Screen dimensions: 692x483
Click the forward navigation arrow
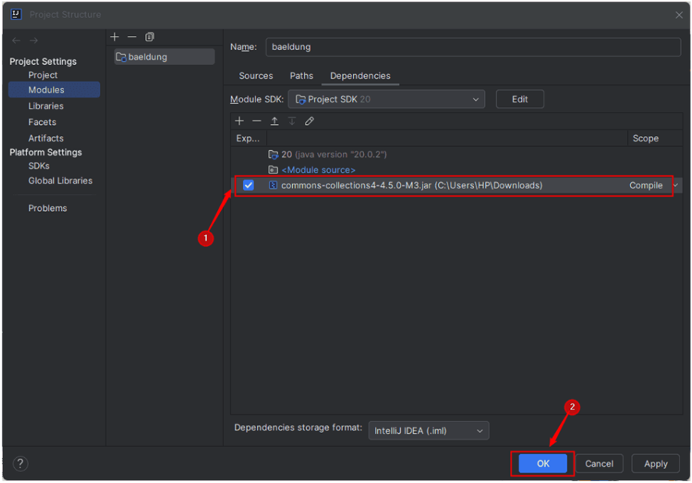[34, 41]
